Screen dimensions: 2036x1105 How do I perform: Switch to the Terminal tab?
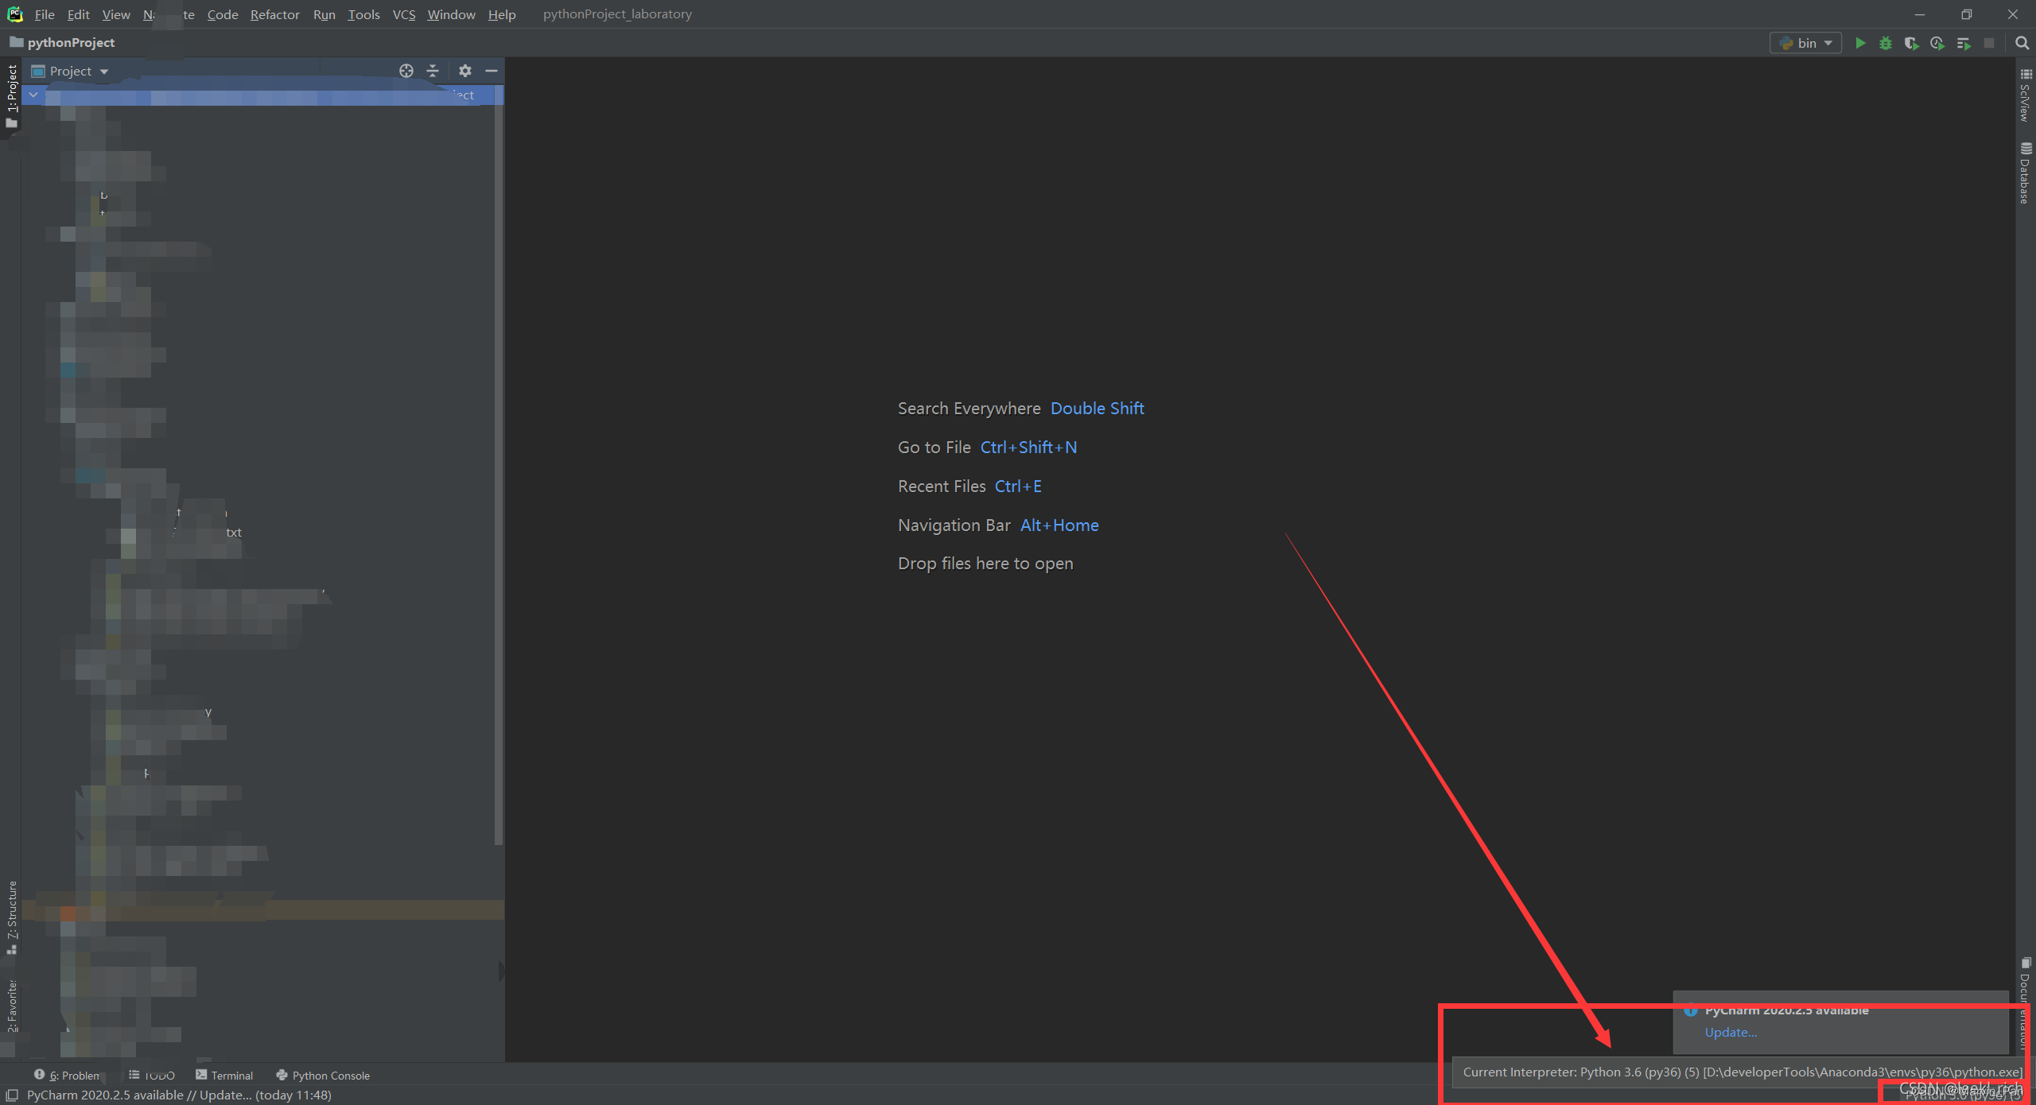pos(224,1075)
